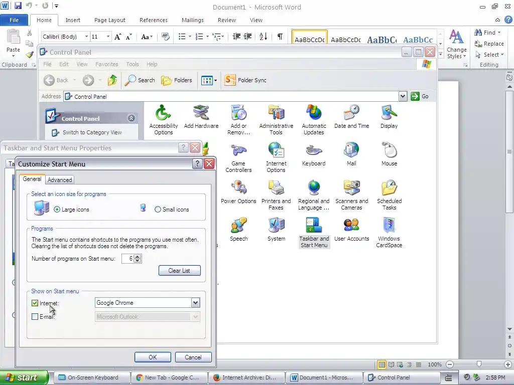
Task: Switch to the Advanced tab
Action: (60, 180)
